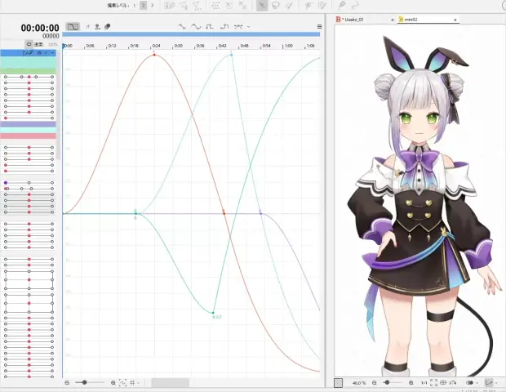
Task: Select the eraser tool in timeline toolbar
Action: click(x=107, y=27)
